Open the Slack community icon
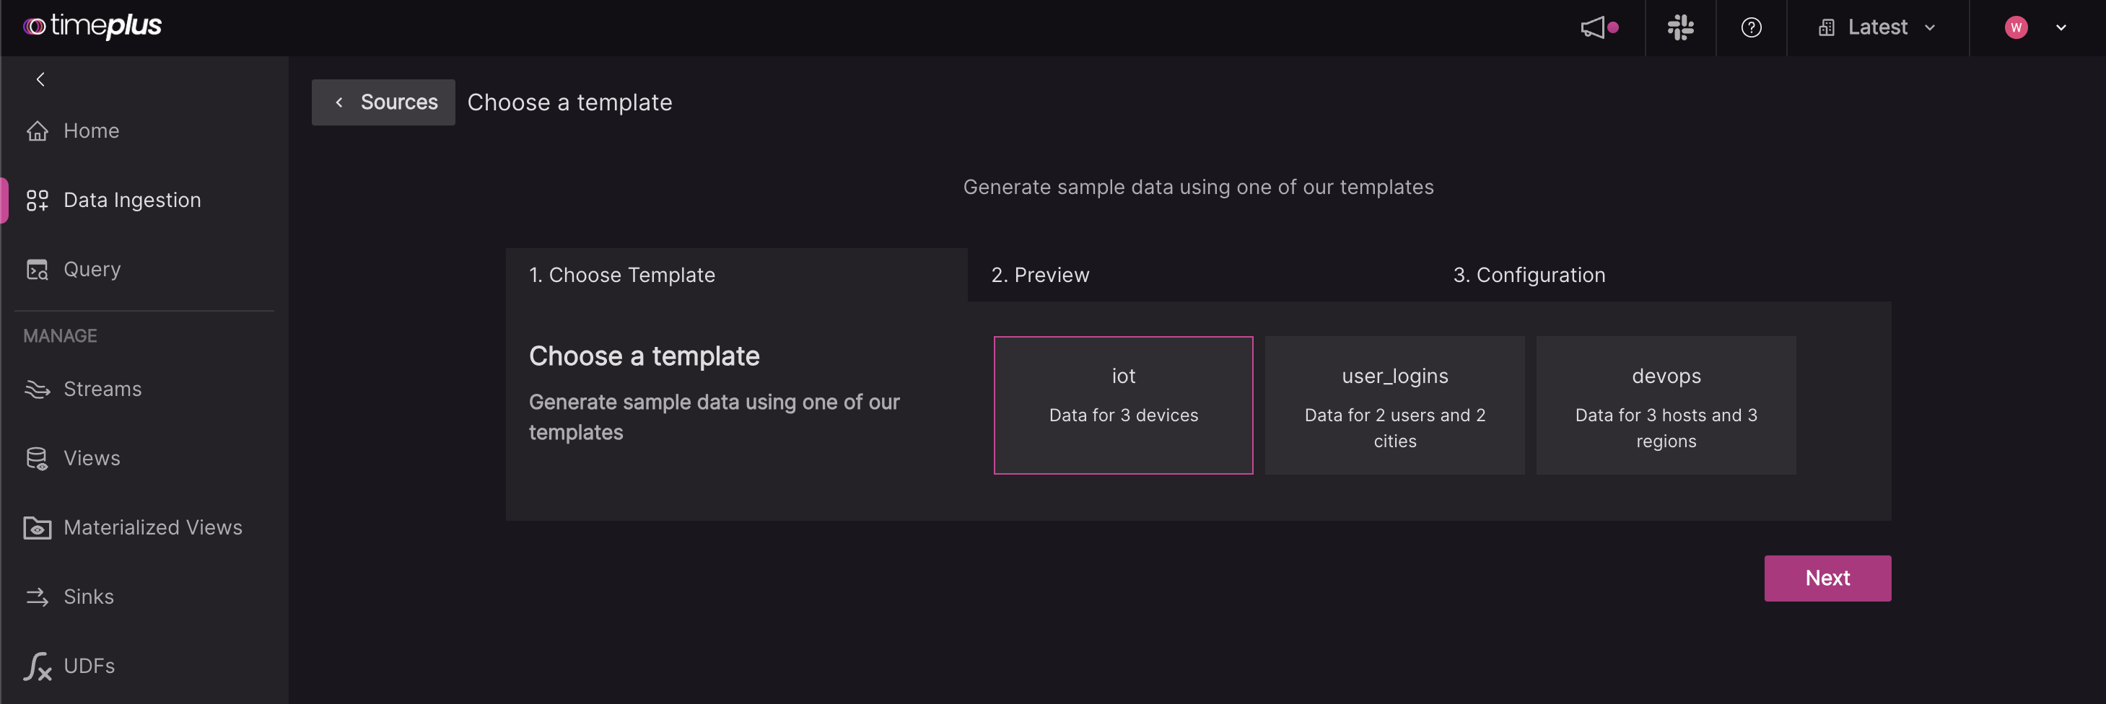 point(1680,27)
